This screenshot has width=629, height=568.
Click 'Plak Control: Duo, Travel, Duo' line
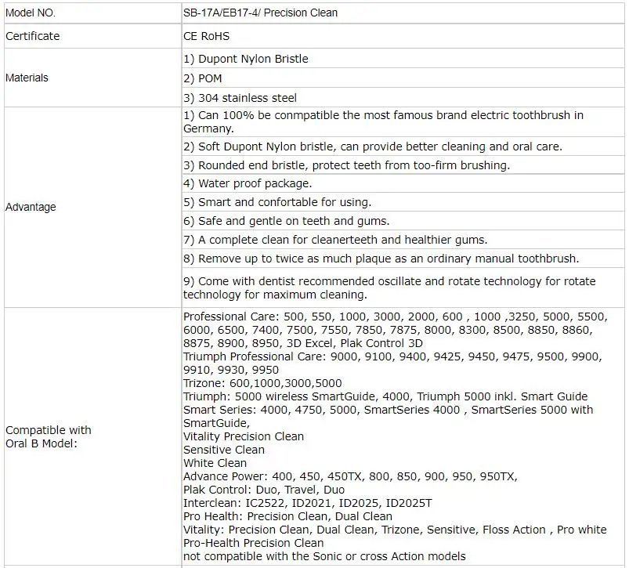pyautogui.click(x=264, y=490)
